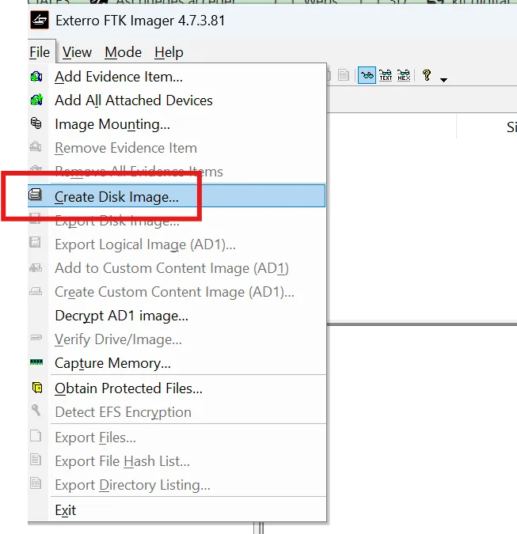This screenshot has width=517, height=534.
Task: Close the open File menu
Action: click(x=40, y=52)
